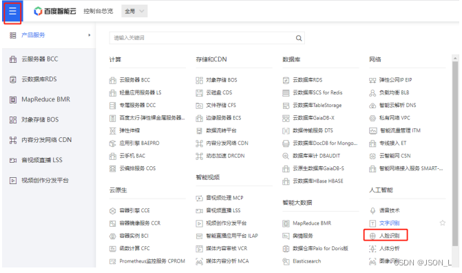Open 数据传输服务 DTS link
Viewport: 462px width, 273px height.
point(313,130)
